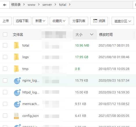Open the 分享列表 button

click(x=79, y=21)
